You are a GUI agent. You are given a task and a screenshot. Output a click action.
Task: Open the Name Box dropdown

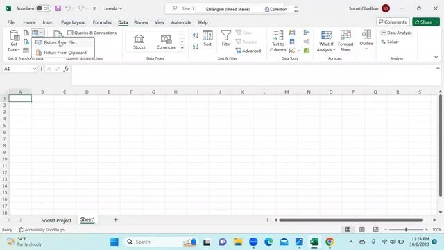[x=34, y=69]
